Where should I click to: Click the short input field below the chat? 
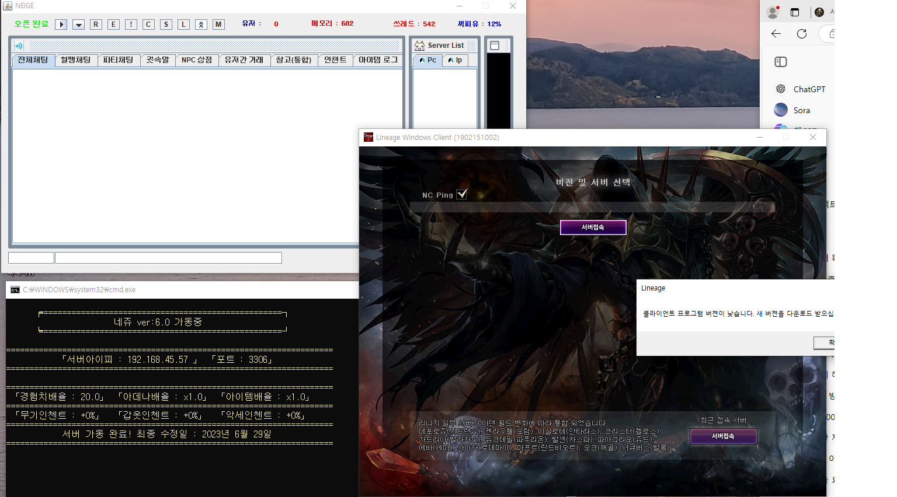32,258
